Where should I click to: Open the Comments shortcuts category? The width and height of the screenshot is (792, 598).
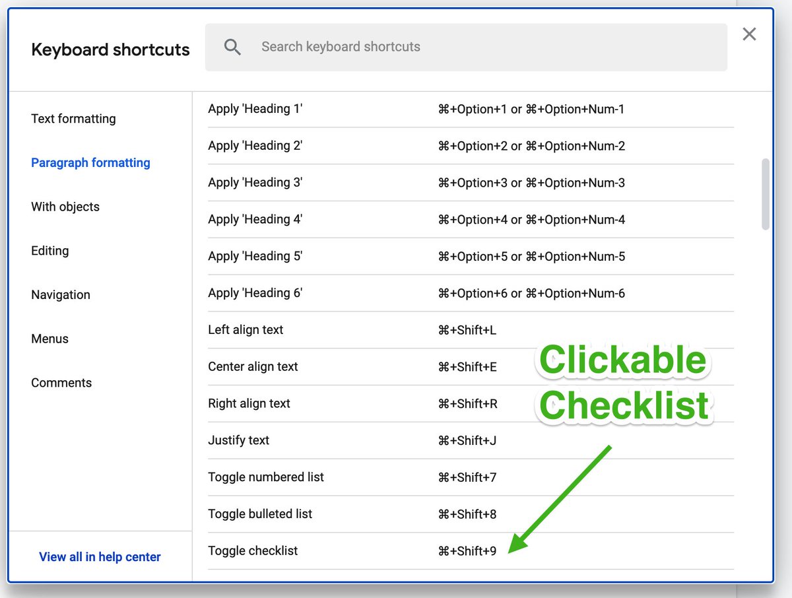pos(61,383)
